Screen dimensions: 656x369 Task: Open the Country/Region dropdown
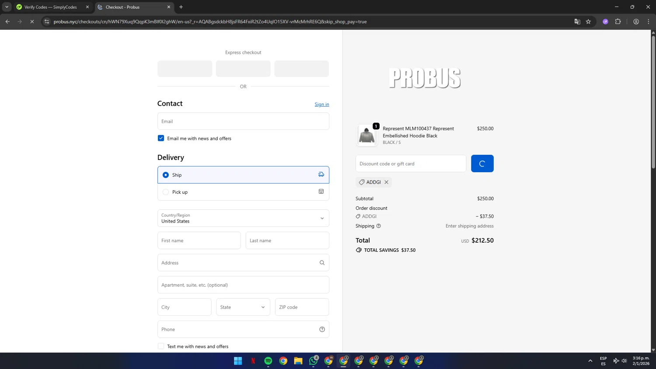[x=243, y=218]
